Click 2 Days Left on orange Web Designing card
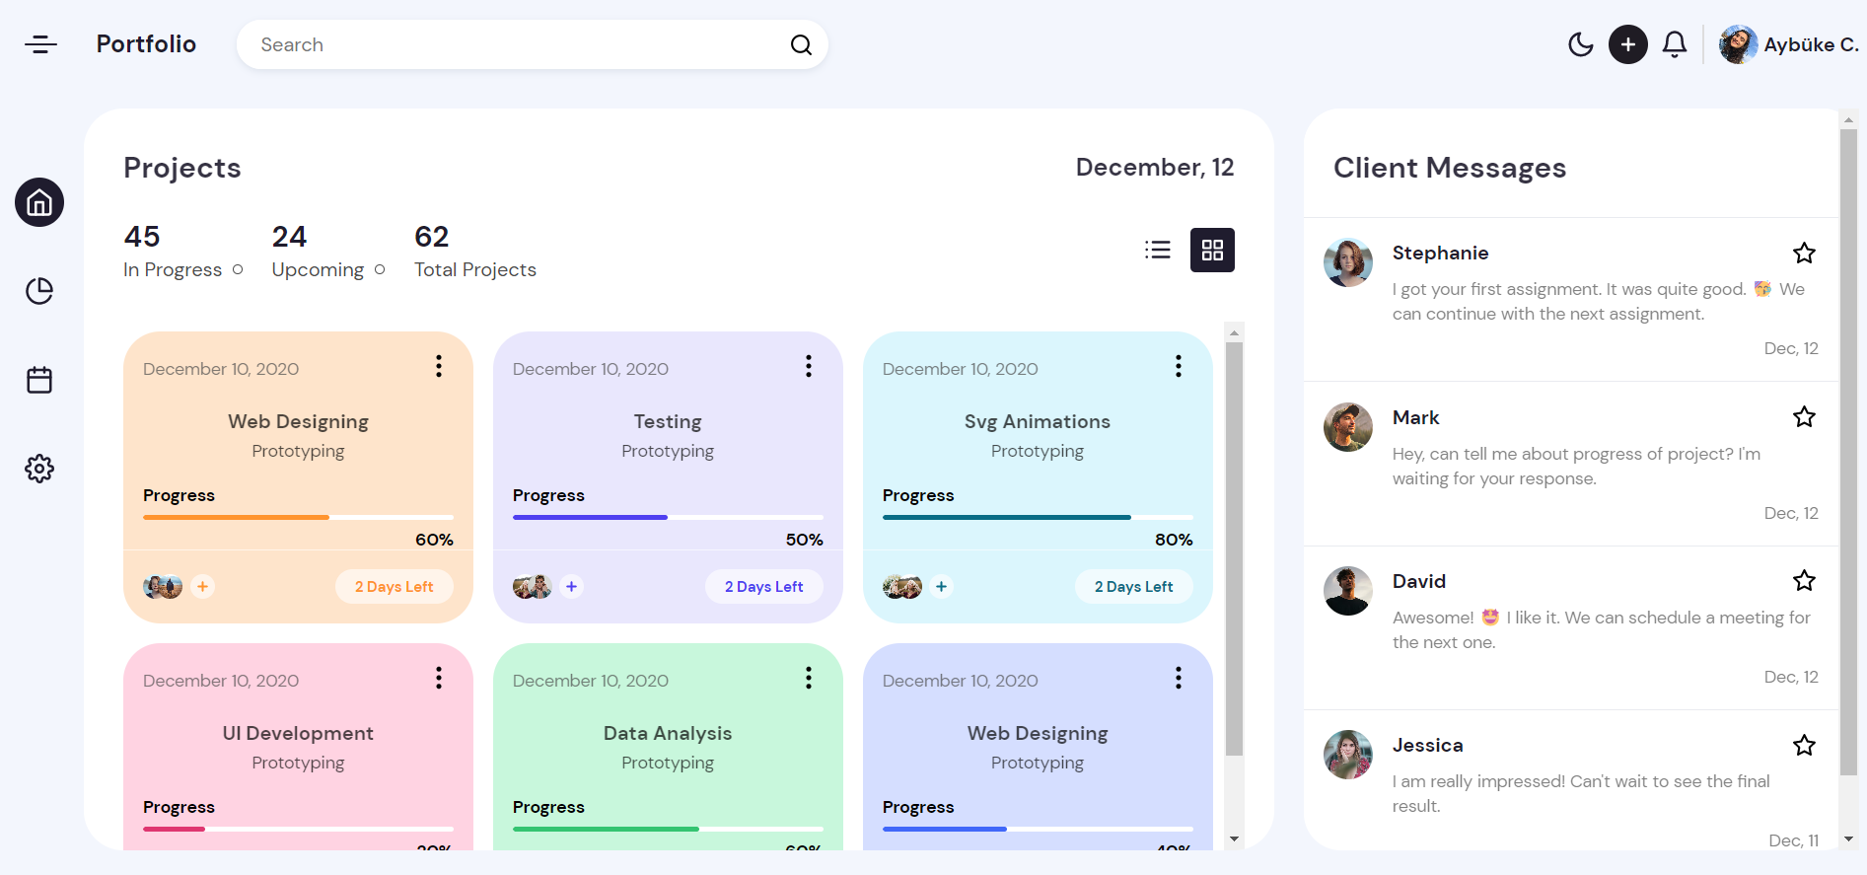Viewport: 1867px width, 875px height. coord(395,586)
